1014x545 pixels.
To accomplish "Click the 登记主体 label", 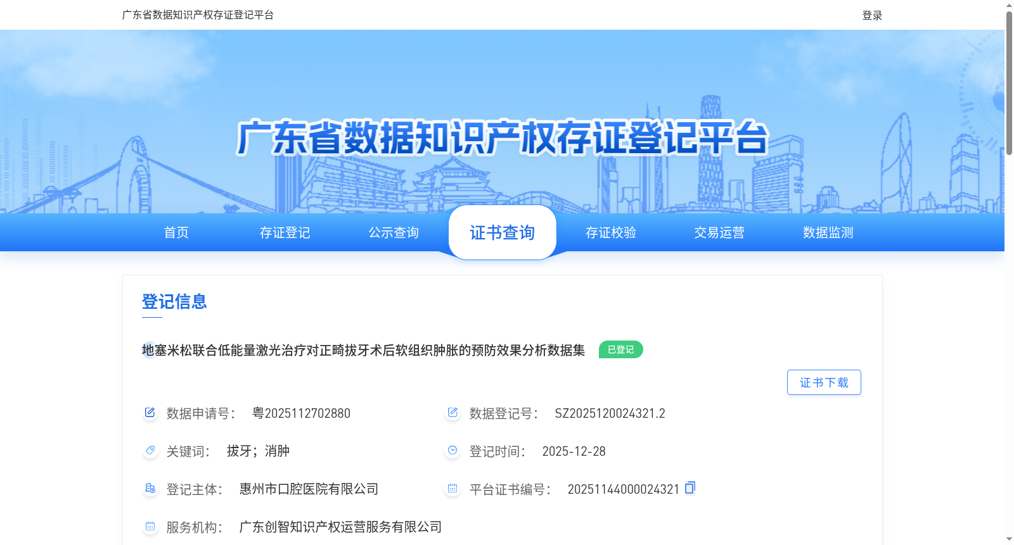I will point(194,489).
